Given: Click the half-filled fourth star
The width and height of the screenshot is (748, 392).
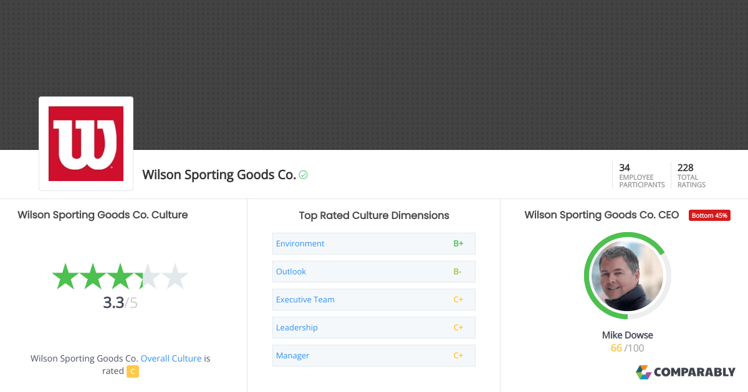Looking at the screenshot, I should click(x=148, y=276).
